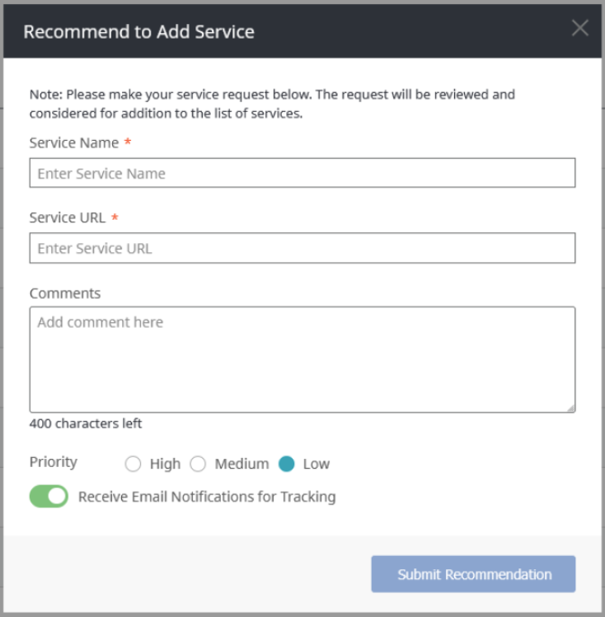The width and height of the screenshot is (605, 617).
Task: Click the Priority label text
Action: click(x=54, y=462)
